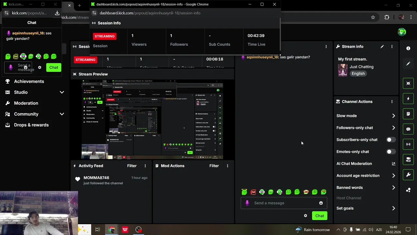Expand Account age restriction options
417x235 pixels.
coord(394,176)
